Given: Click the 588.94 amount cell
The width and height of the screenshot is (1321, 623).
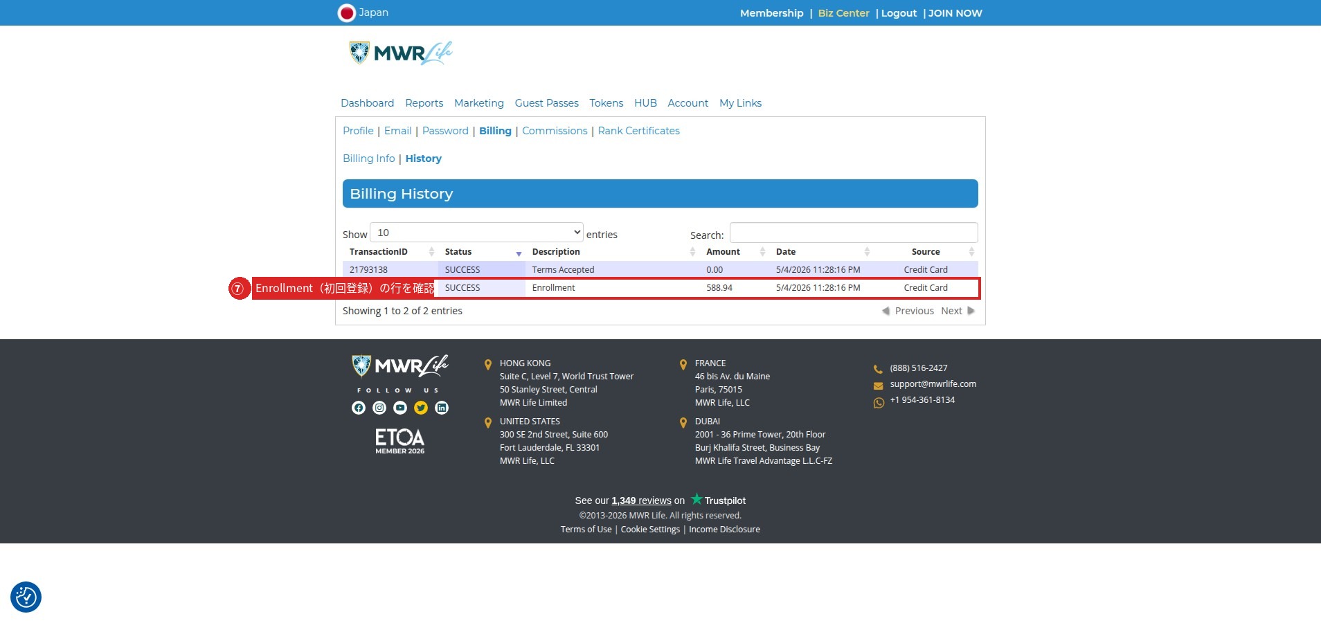Looking at the screenshot, I should point(734,288).
